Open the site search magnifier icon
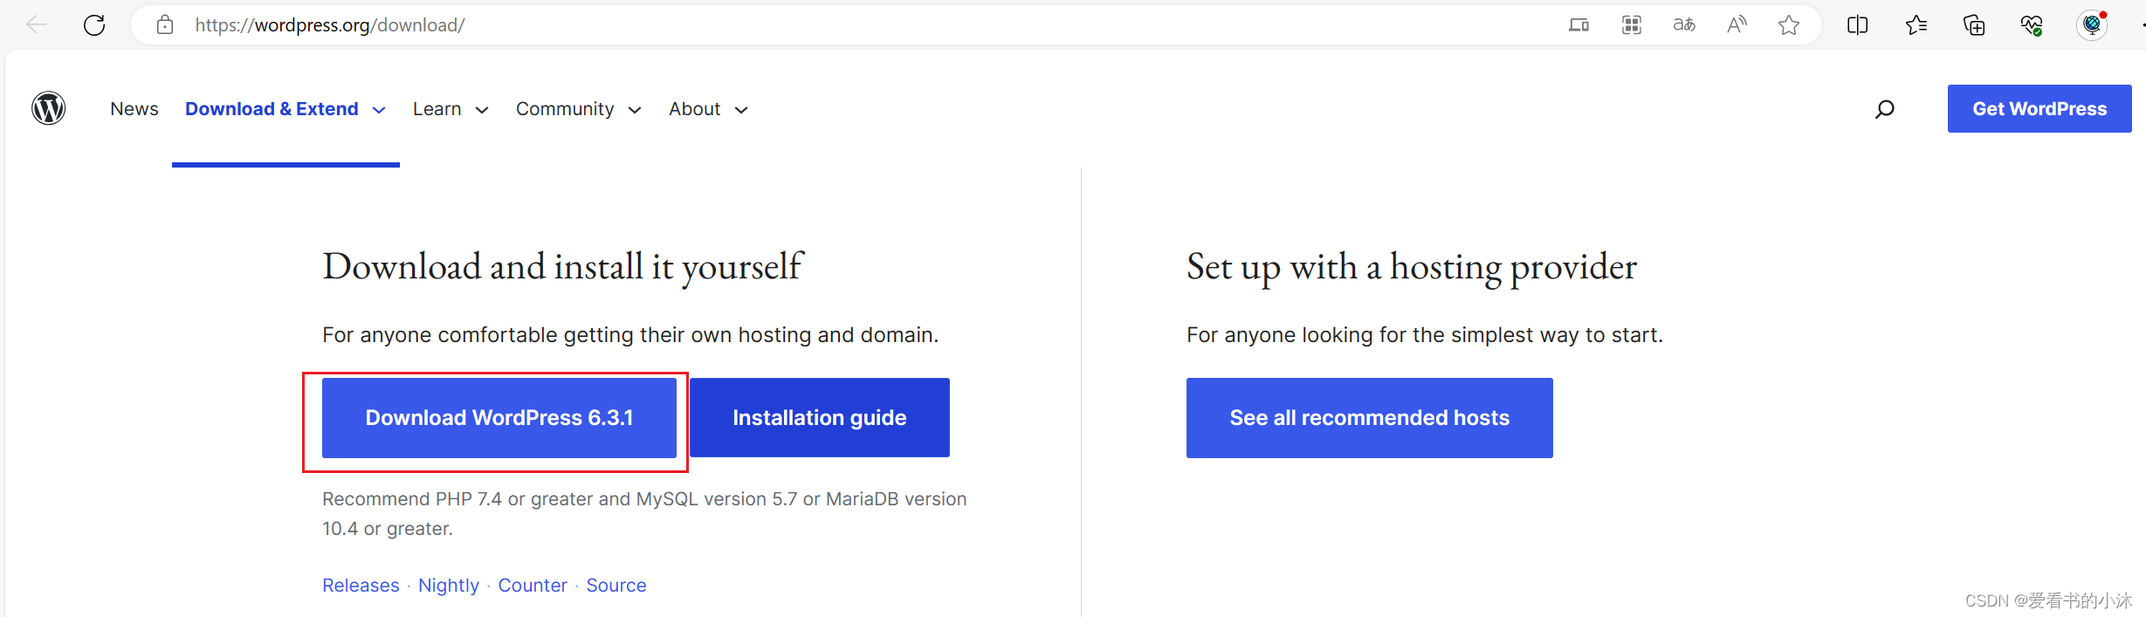Image resolution: width=2146 pixels, height=617 pixels. [x=1885, y=109]
